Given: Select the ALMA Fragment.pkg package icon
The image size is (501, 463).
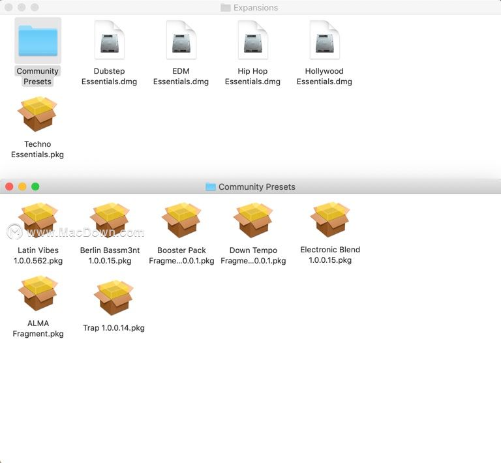Looking at the screenshot, I should click(x=38, y=293).
